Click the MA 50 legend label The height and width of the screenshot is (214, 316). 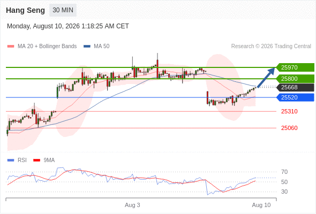pyautogui.click(x=102, y=47)
